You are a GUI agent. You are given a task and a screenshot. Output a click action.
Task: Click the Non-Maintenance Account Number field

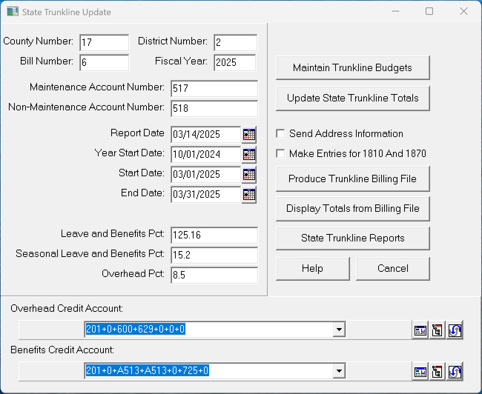(x=214, y=108)
